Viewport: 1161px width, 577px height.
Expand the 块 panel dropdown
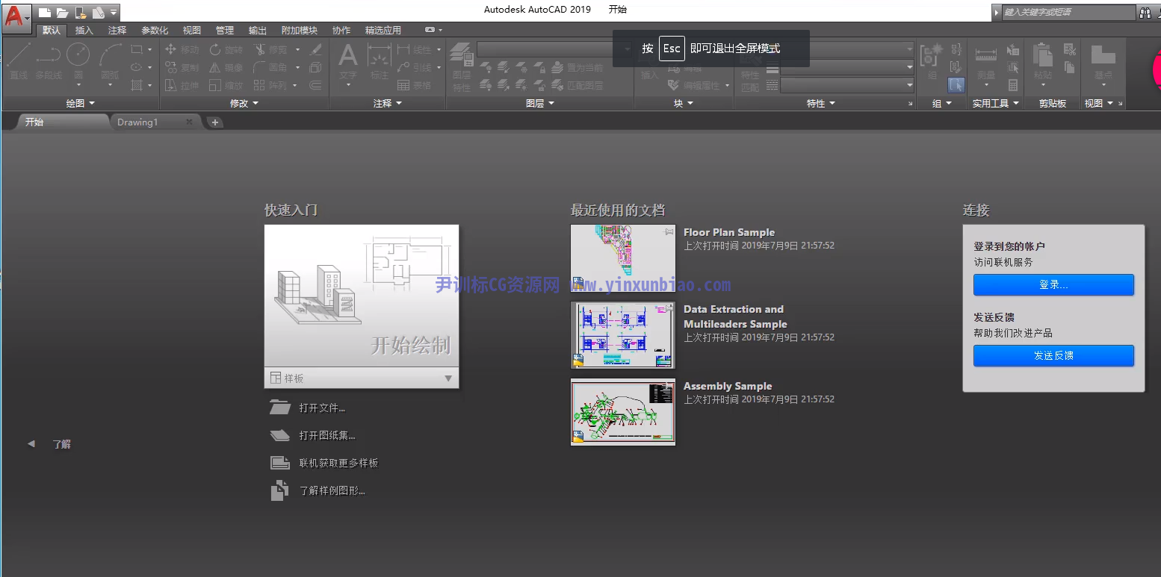pos(683,103)
